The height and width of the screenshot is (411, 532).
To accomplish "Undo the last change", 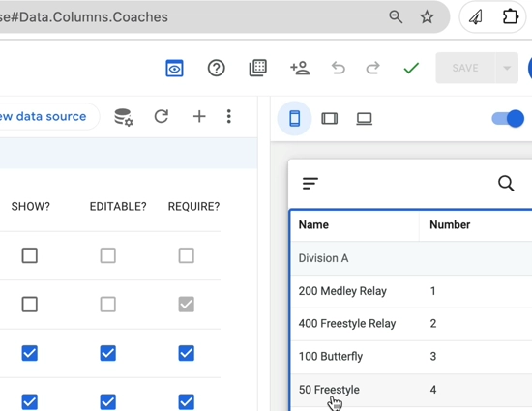I will (x=338, y=68).
